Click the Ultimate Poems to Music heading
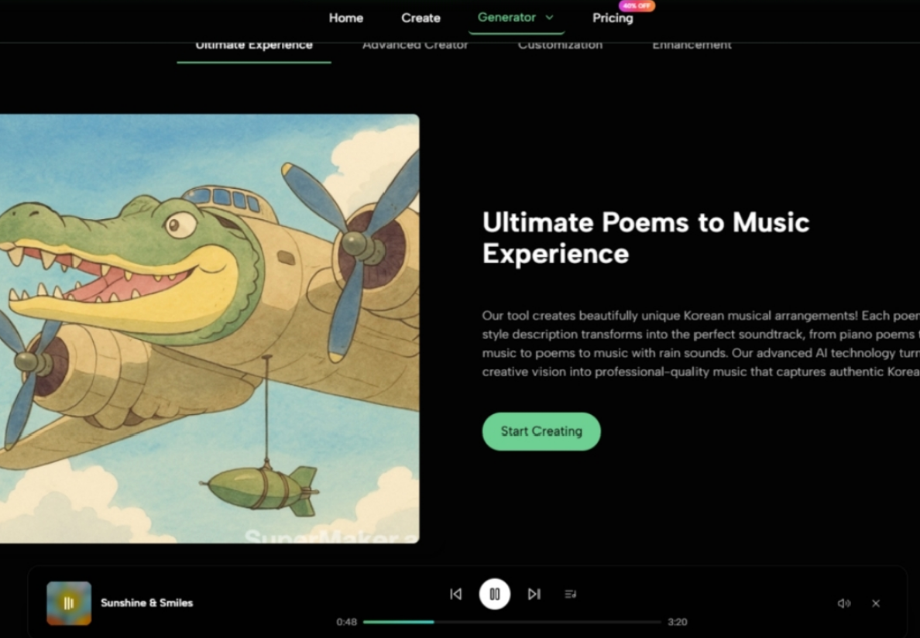This screenshot has height=638, width=920. pyautogui.click(x=645, y=238)
